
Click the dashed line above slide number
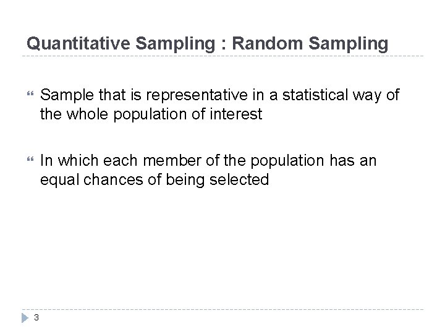[x=222, y=309]
